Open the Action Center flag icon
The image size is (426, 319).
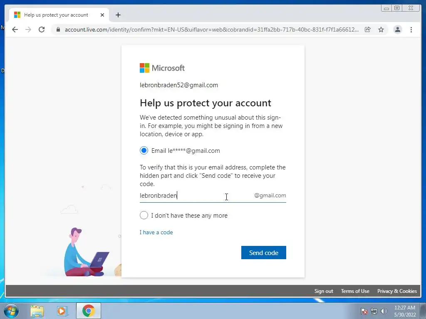point(364,311)
